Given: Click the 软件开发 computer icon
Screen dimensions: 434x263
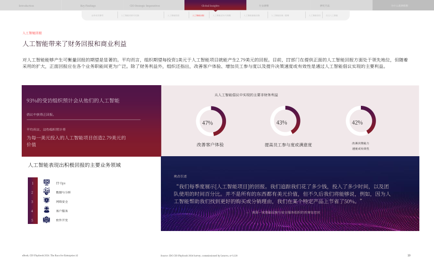Looking at the screenshot, I should 47,219.
